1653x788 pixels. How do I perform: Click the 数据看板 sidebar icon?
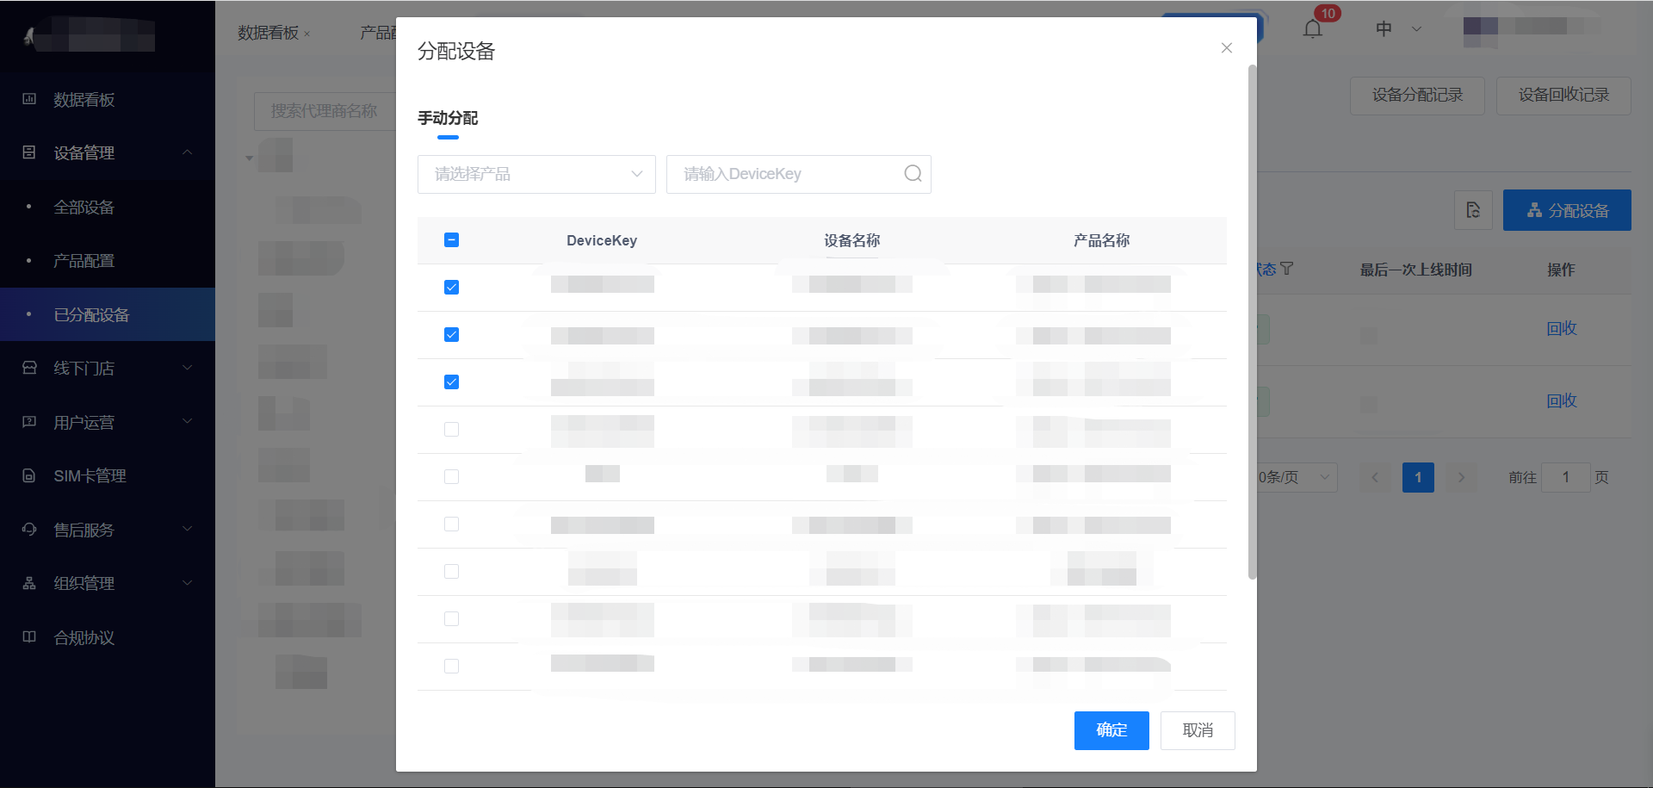point(29,99)
